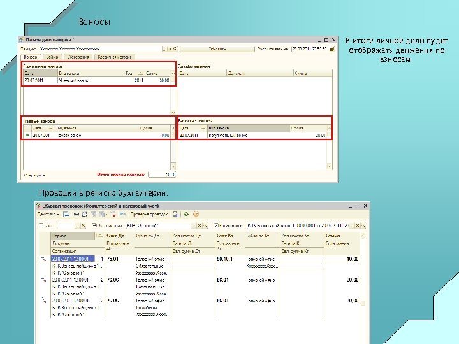Click Вид взноса header in разовые взносы
Image resolution: width=459 pixels, height=344 pixels.
(249, 128)
